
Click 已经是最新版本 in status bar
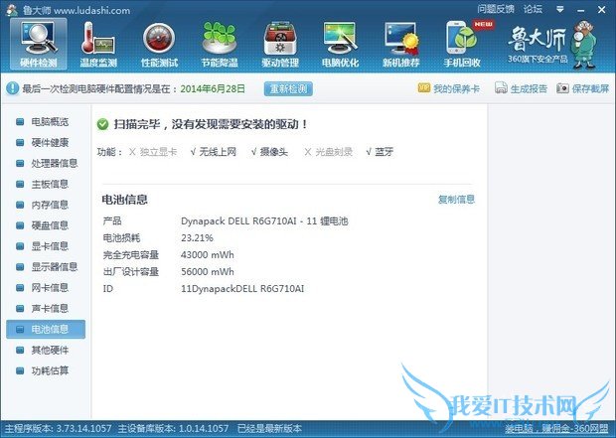click(269, 429)
